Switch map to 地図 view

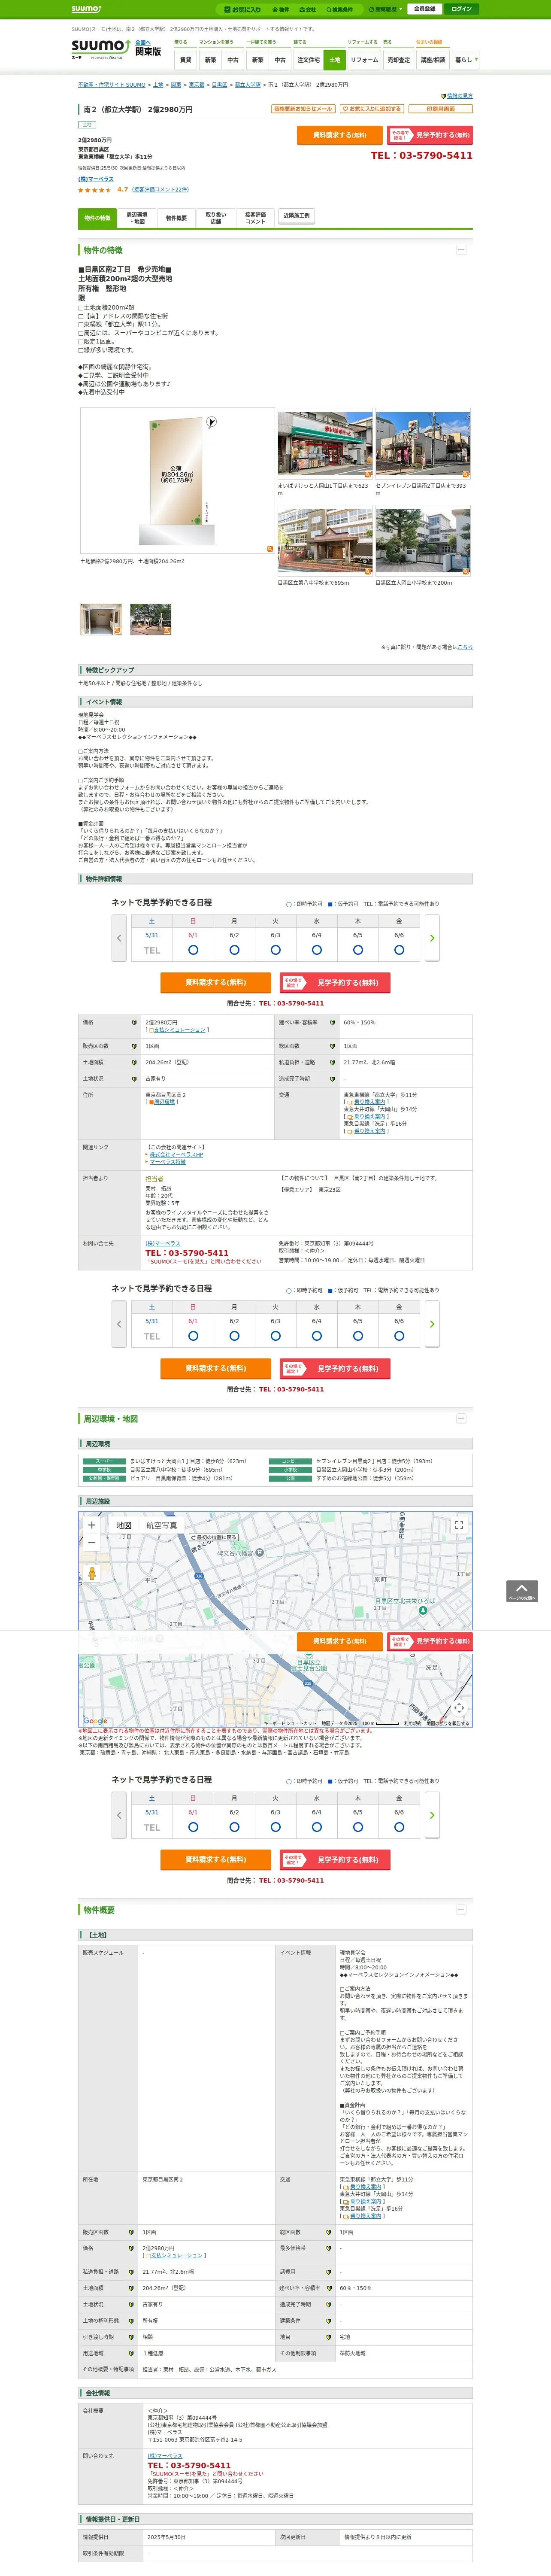[x=124, y=1526]
